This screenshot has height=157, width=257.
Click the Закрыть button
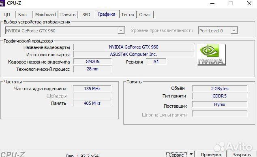[242, 154]
